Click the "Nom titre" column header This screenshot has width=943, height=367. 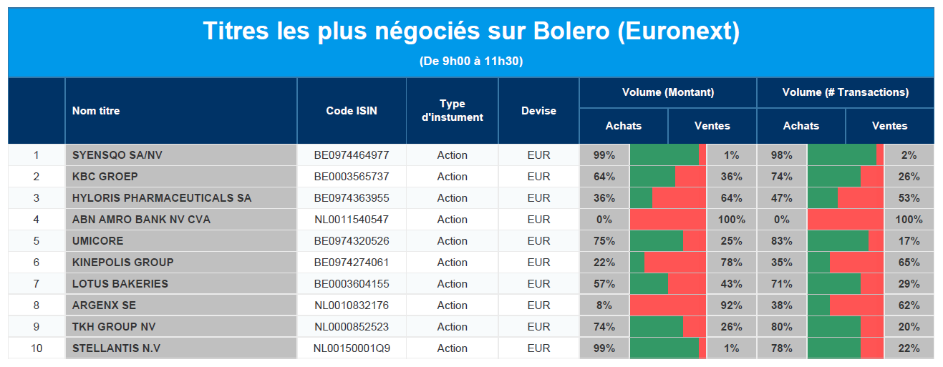point(96,111)
